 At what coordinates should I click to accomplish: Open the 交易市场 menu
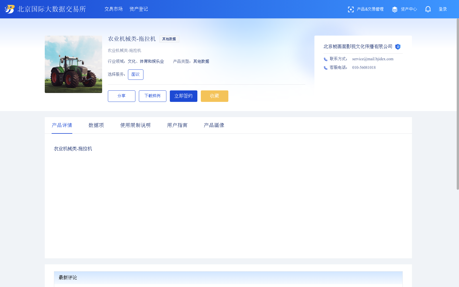point(114,9)
